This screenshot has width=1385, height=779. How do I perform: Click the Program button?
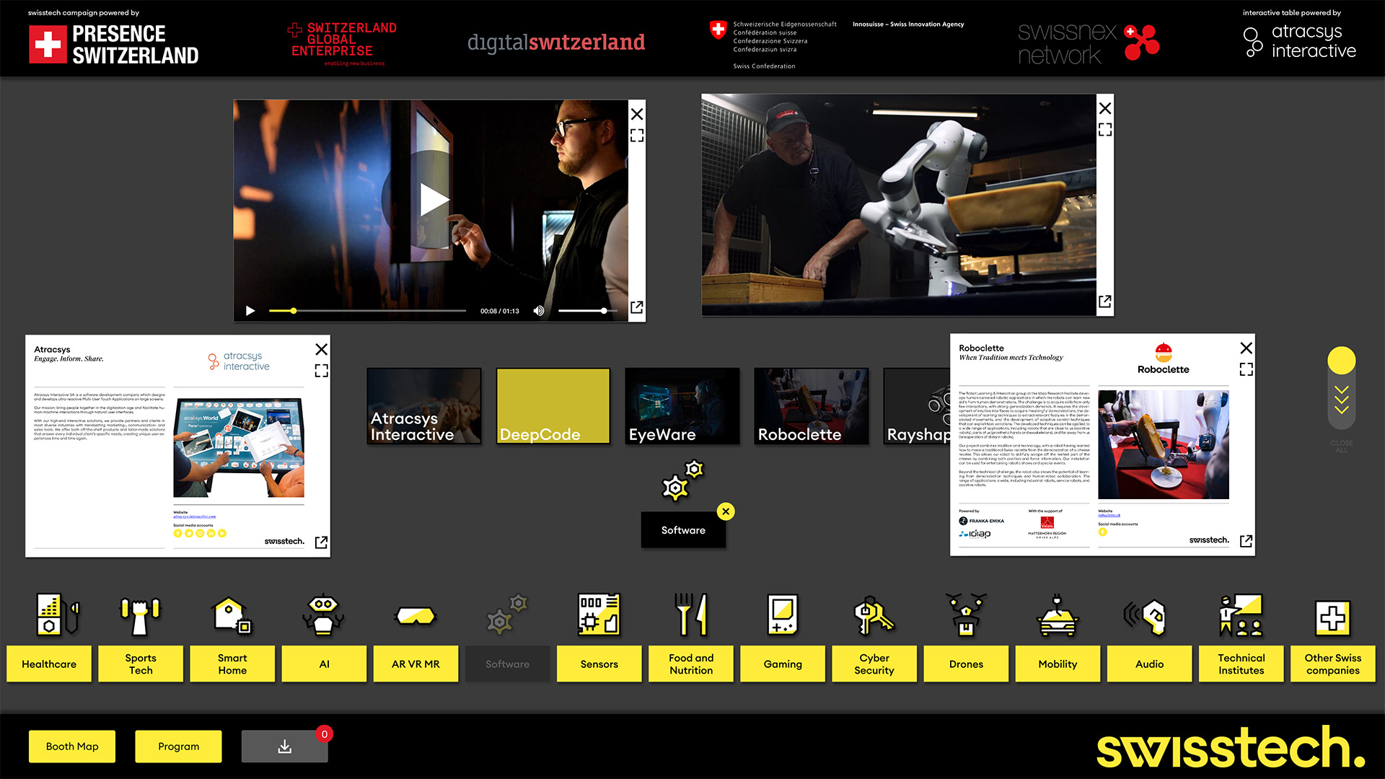pos(178,746)
